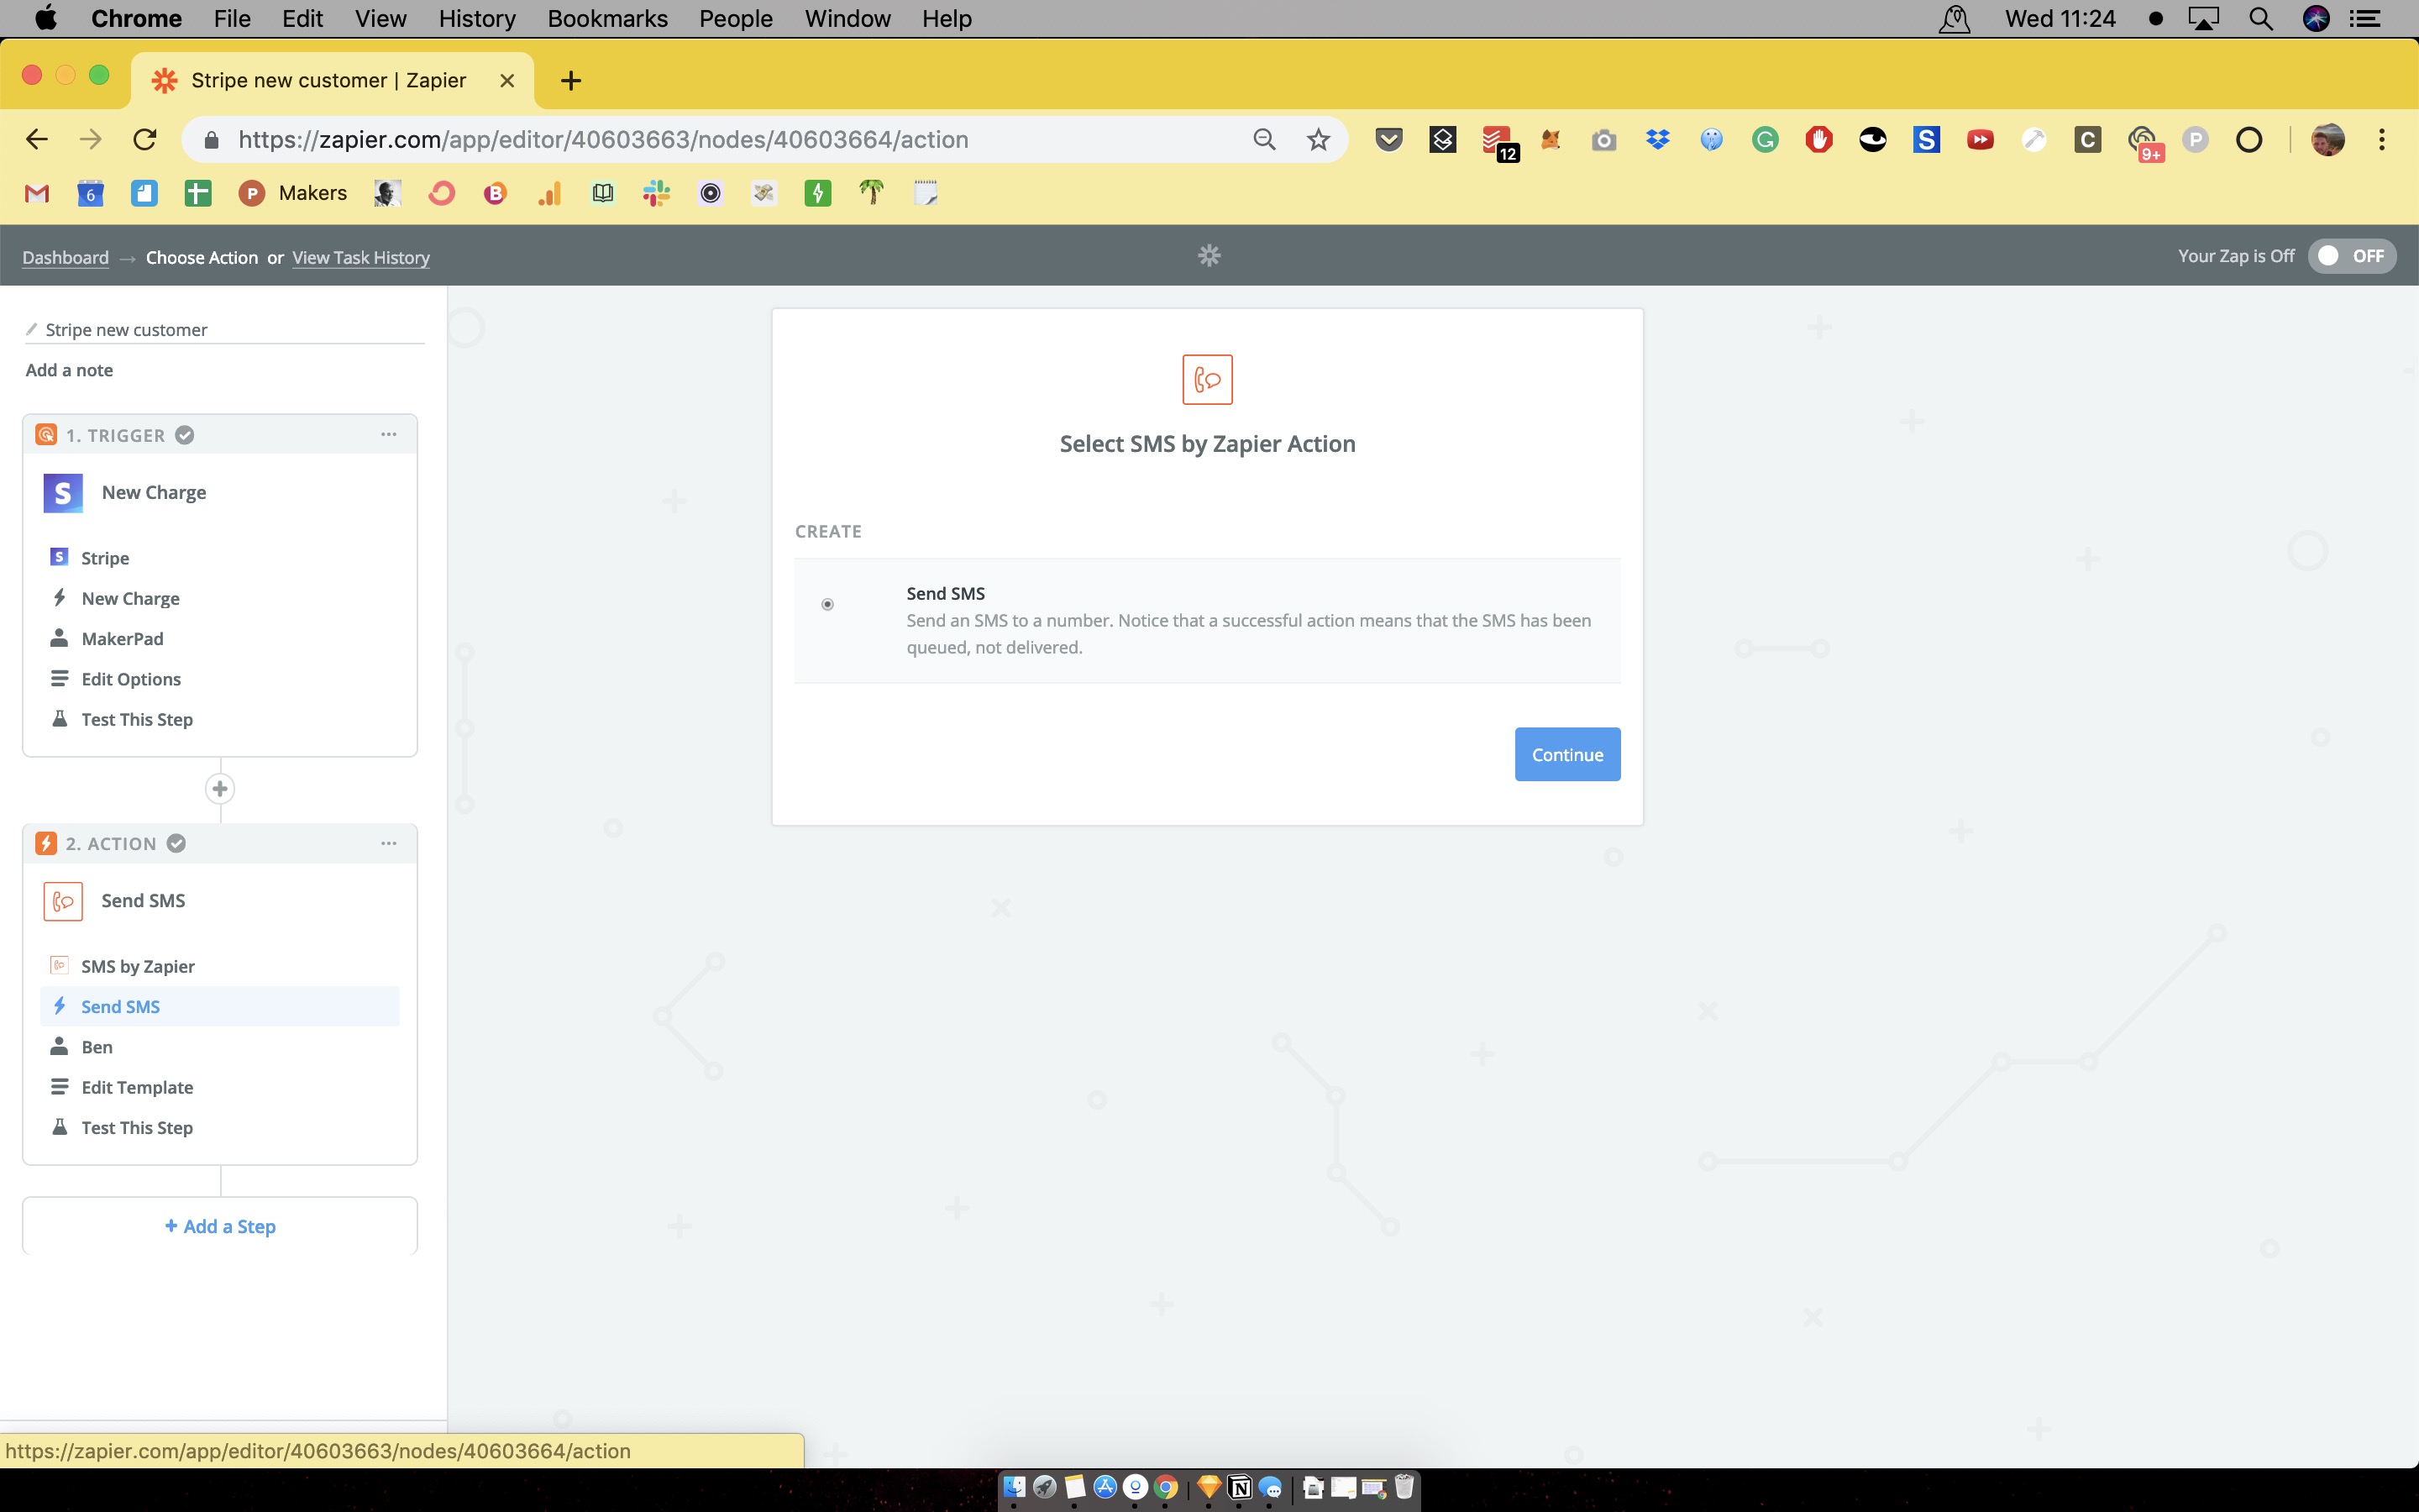Click the address bar URL

pyautogui.click(x=603, y=139)
